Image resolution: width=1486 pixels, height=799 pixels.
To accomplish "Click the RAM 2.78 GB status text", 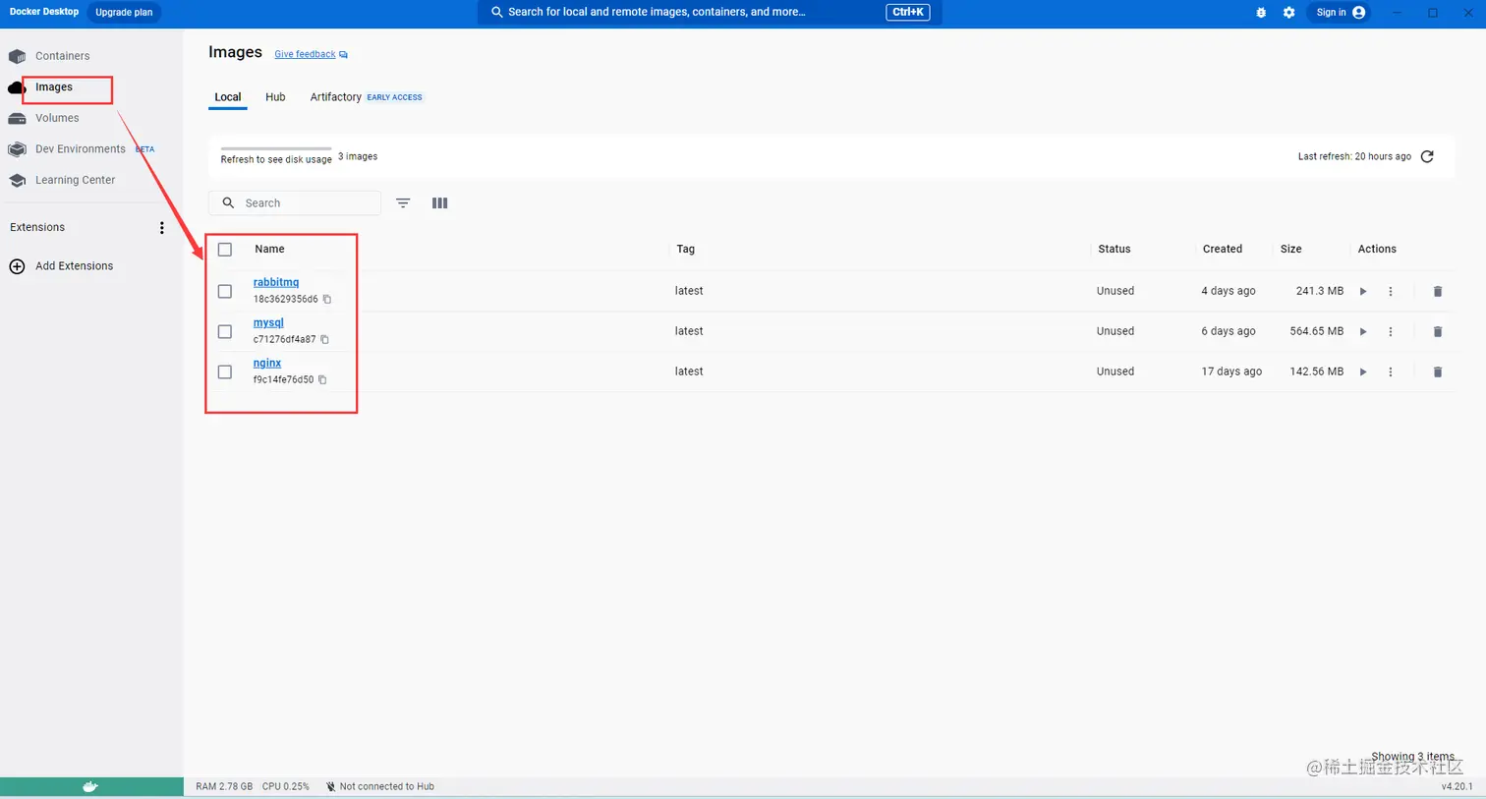I will click(224, 786).
